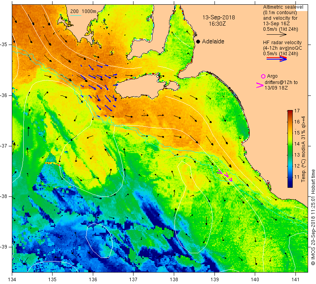Click the '(4-12h avg)noQC' legend line
Image resolution: width=316 pixels, height=284 pixels.
coord(282,48)
